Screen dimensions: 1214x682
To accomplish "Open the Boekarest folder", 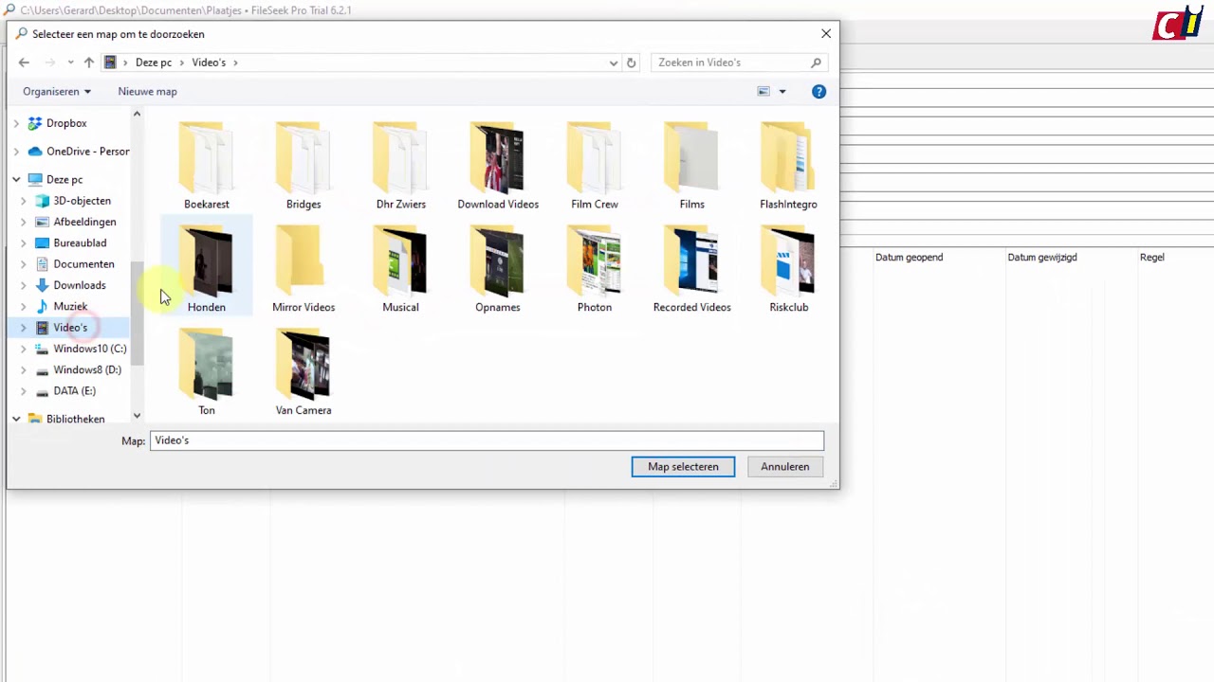I will (x=206, y=166).
